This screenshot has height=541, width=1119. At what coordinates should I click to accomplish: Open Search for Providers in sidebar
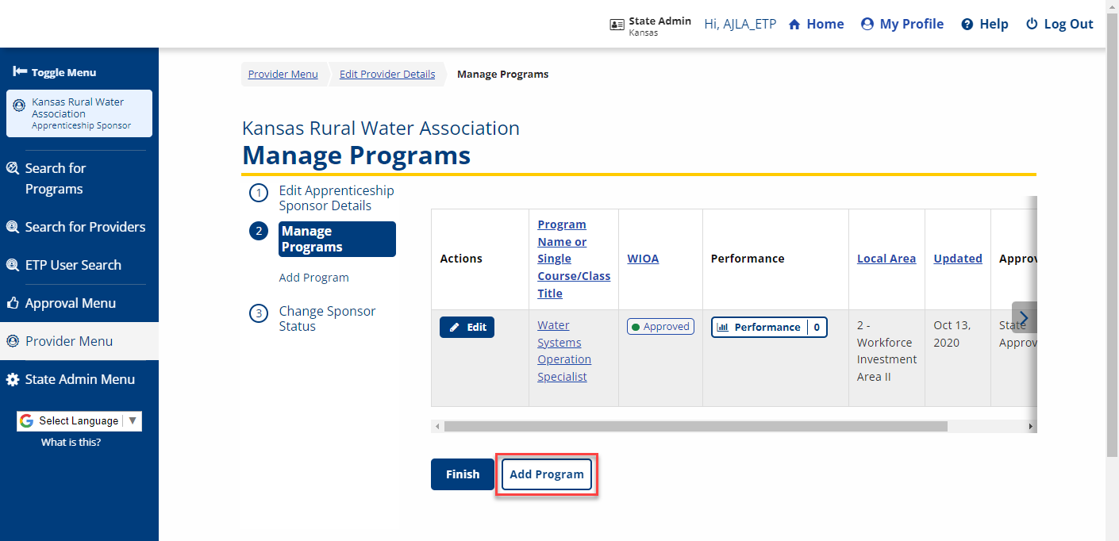[x=85, y=227]
